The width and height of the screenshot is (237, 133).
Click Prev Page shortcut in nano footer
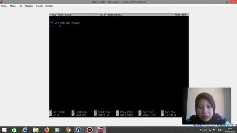point(125,112)
